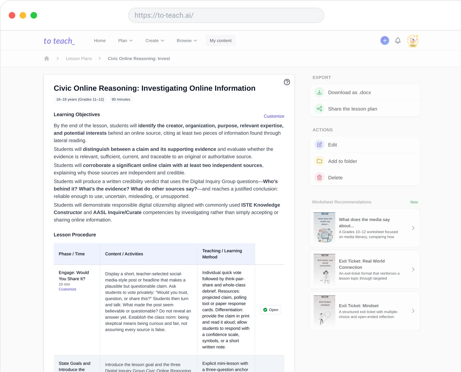Click the Add to folder action

(x=365, y=161)
